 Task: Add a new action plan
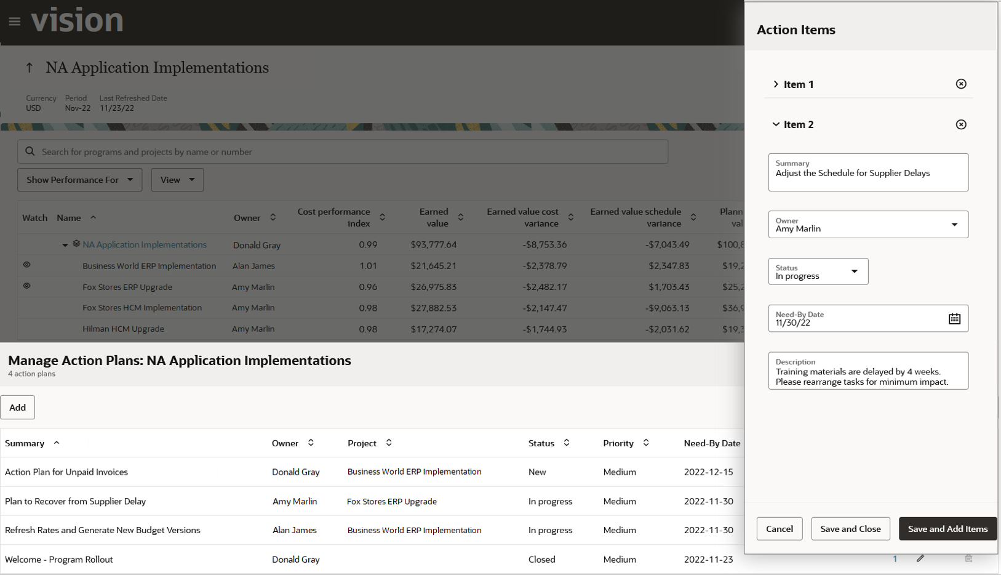17,408
